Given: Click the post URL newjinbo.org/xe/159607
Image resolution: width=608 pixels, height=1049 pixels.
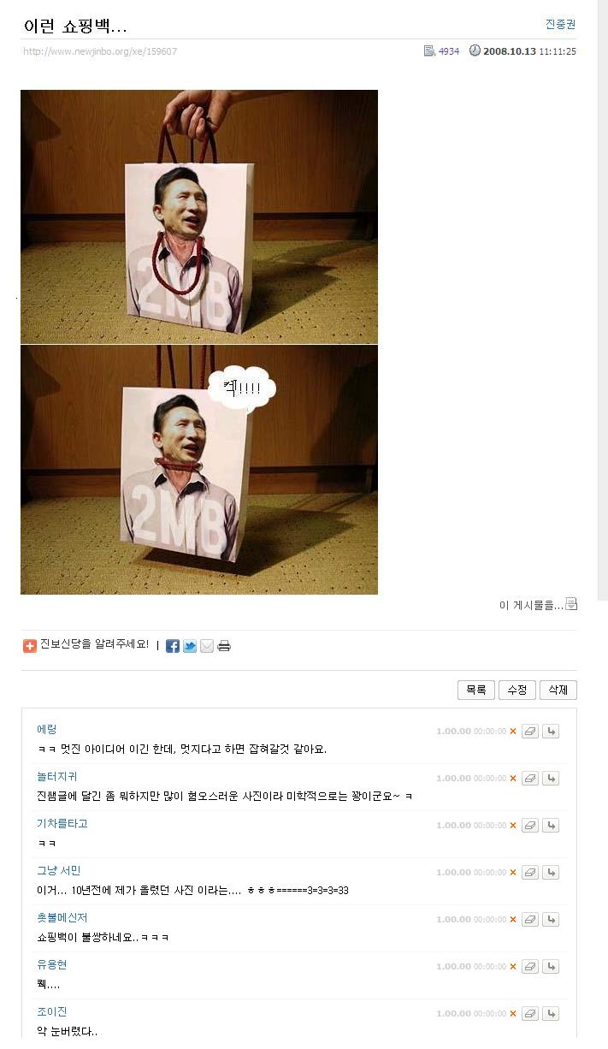Looking at the screenshot, I should 100,51.
